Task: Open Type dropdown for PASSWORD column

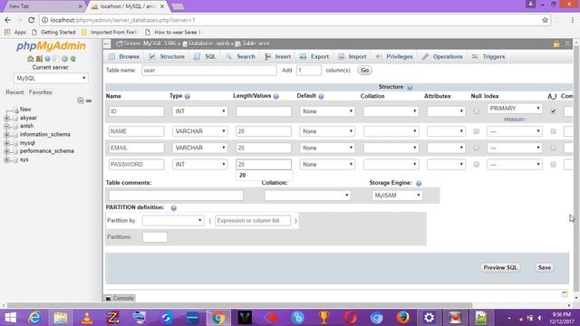Action: (x=199, y=165)
